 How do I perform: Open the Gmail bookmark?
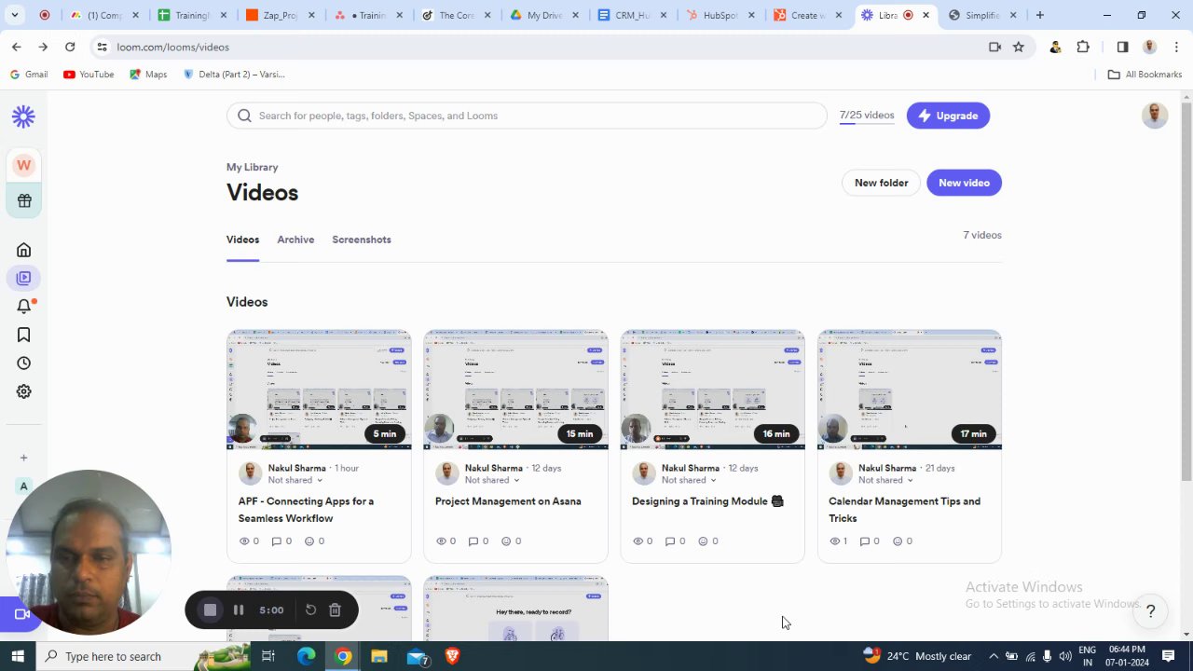[29, 75]
